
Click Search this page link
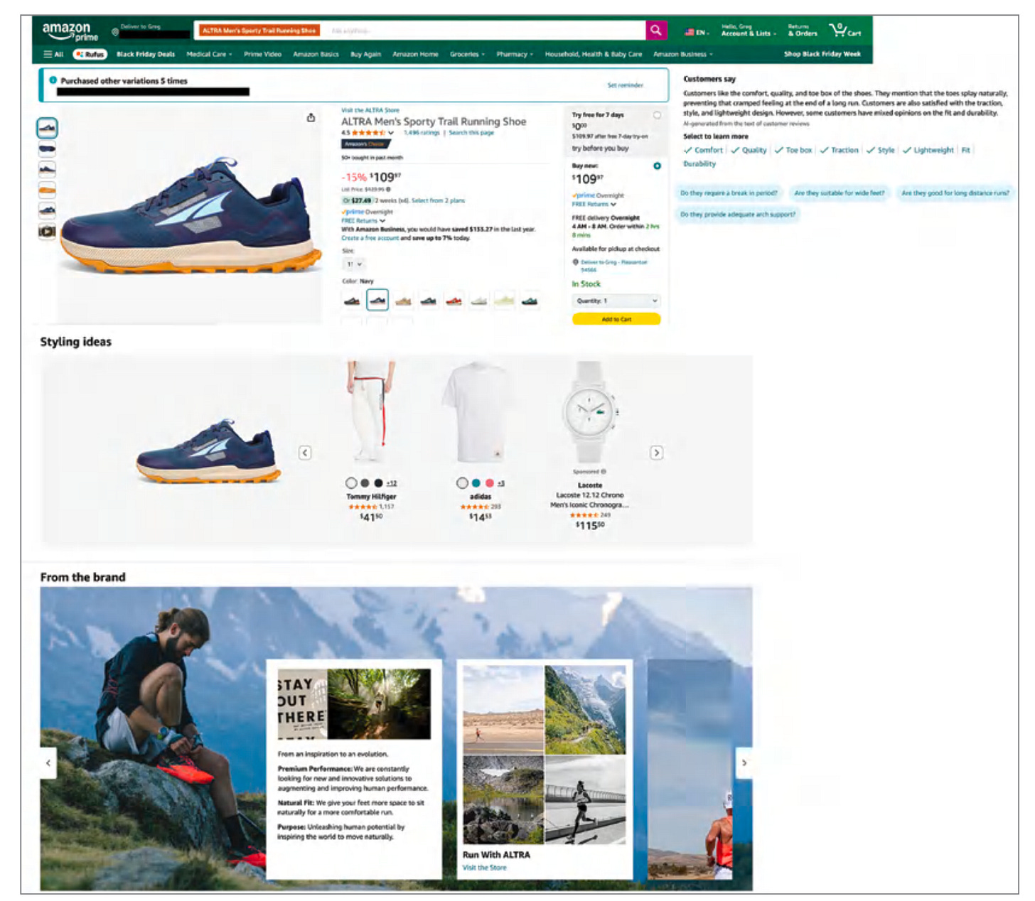[x=471, y=133]
